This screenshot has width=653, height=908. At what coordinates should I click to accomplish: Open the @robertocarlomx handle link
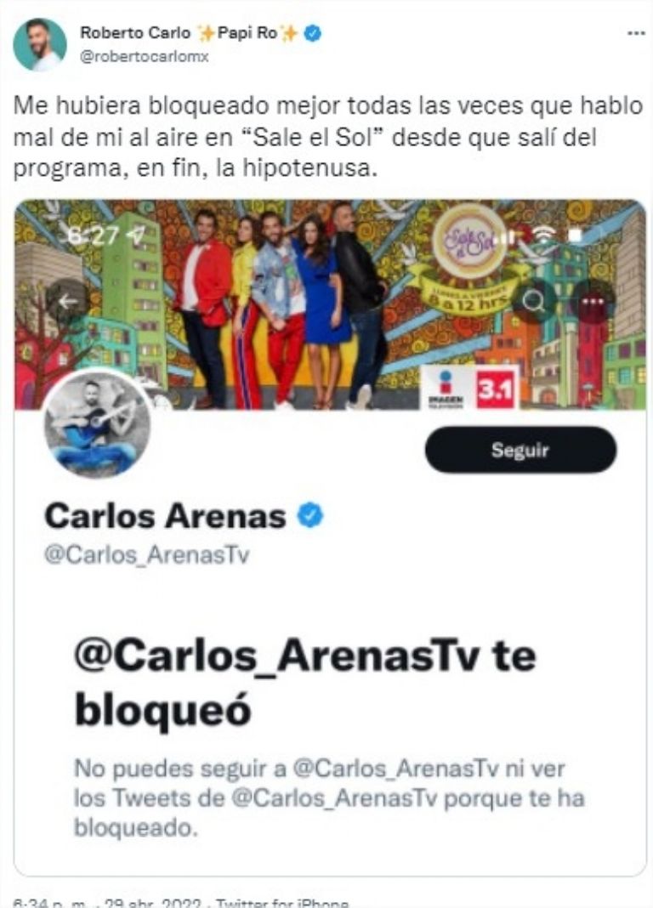point(145,57)
